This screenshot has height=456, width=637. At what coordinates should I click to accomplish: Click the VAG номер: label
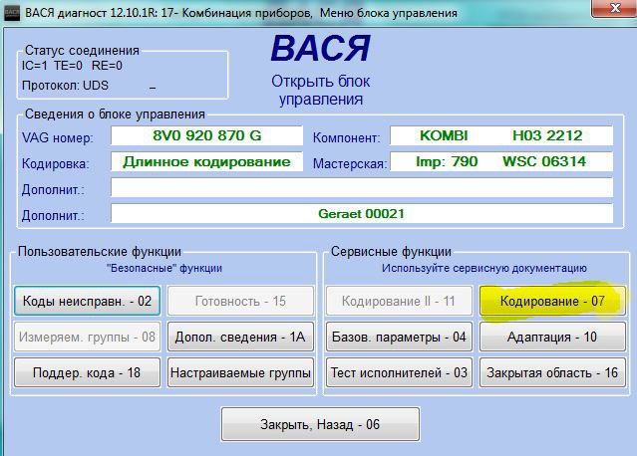57,137
